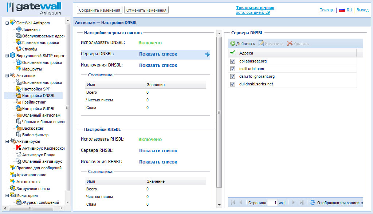Image resolution: width=373 pixels, height=214 pixels.
Task: Click Отменить изменения button
Action: 146,10
